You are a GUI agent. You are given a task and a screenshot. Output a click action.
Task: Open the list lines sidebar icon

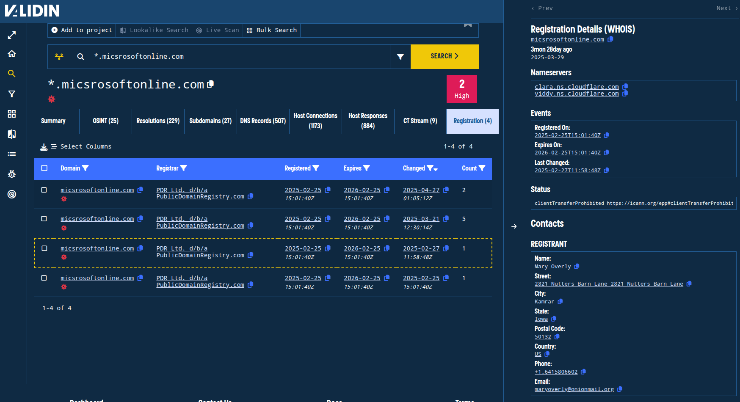click(12, 154)
